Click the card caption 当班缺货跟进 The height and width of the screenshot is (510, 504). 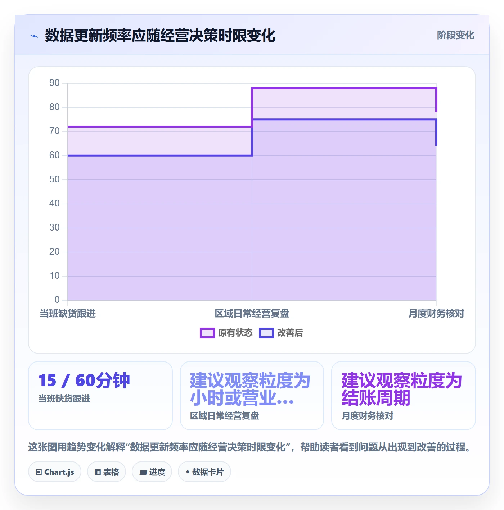pyautogui.click(x=64, y=399)
